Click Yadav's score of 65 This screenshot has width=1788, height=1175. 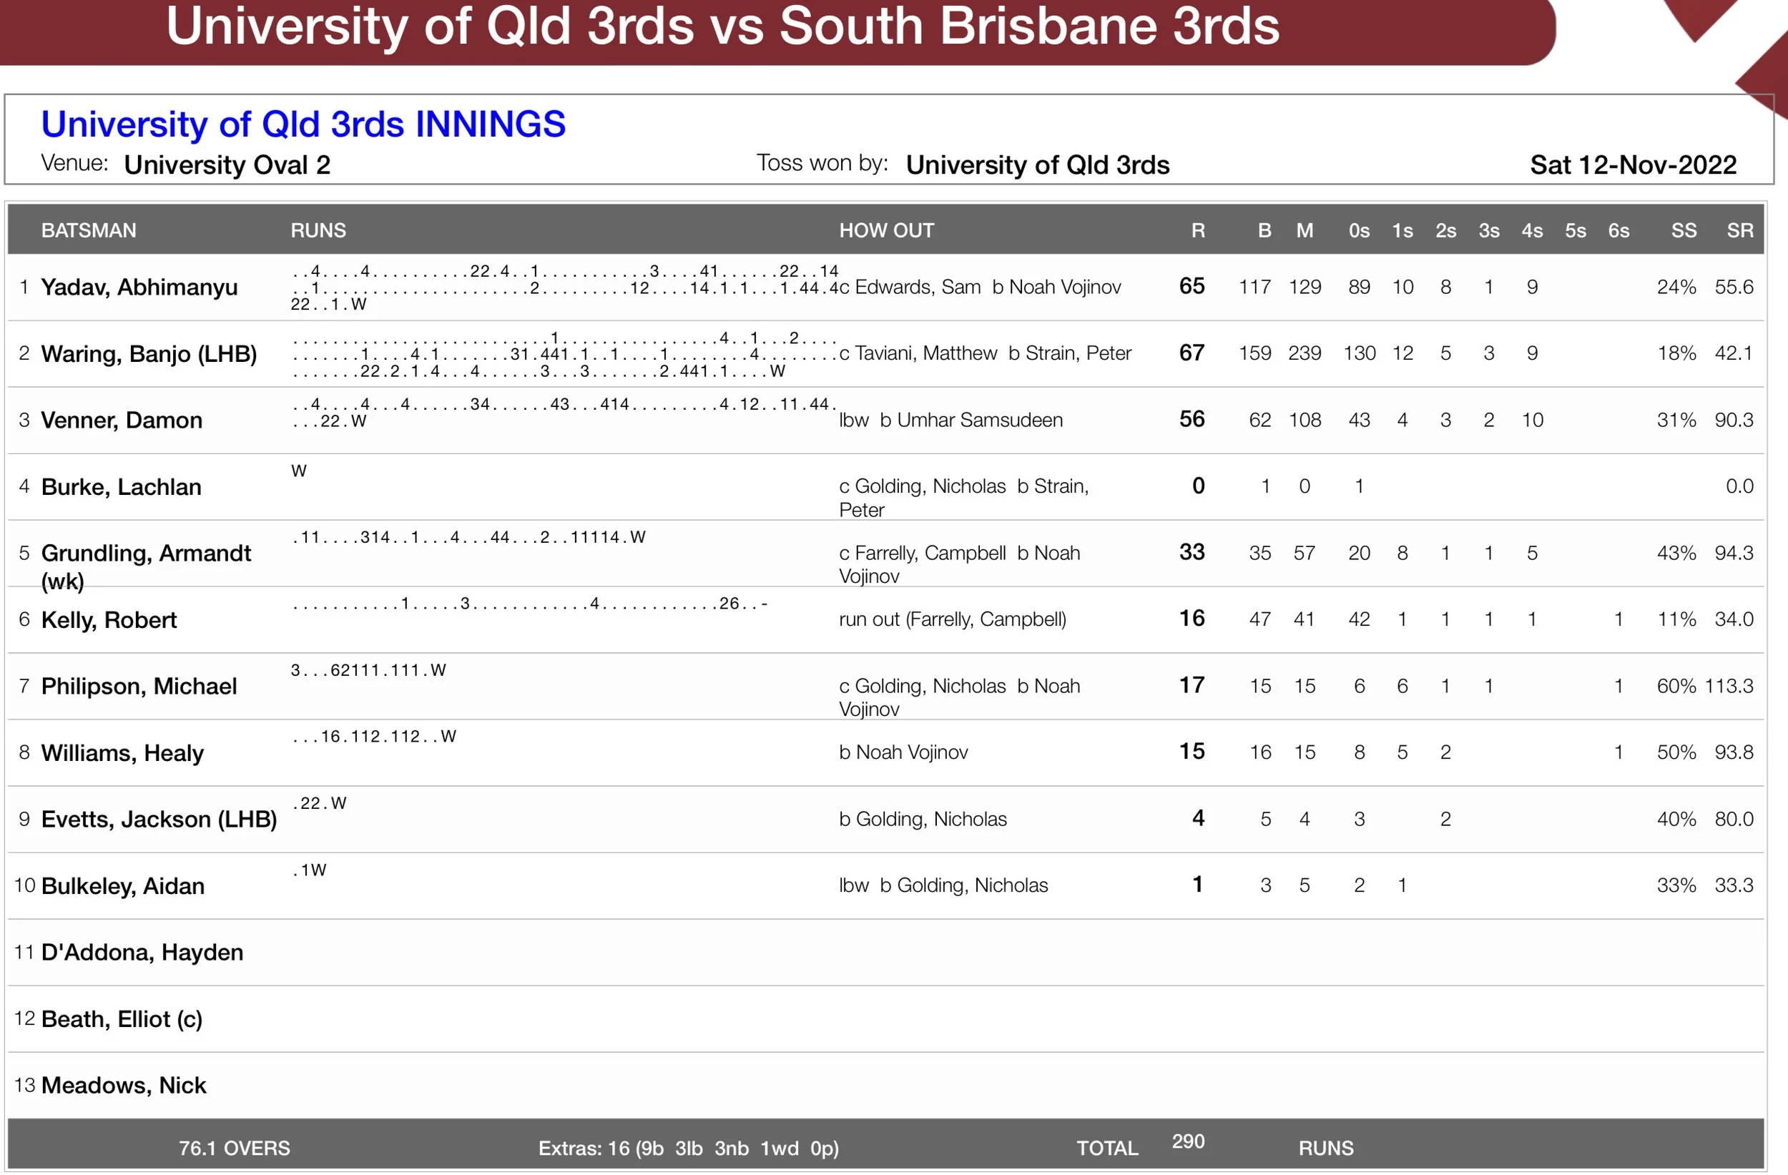[x=1192, y=286]
